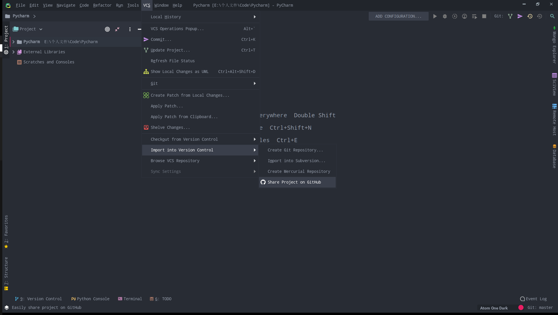Click the Concurrency diagram run icon
Screen dimensions: 558x315
click(x=474, y=16)
